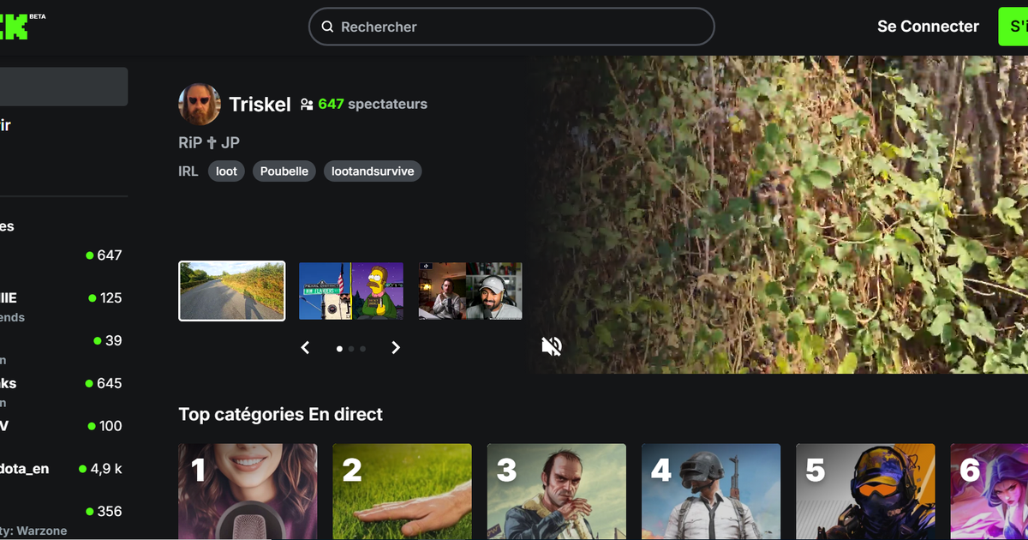The image size is (1028, 540).
Task: Click the Triskel streamer avatar
Action: pos(200,105)
